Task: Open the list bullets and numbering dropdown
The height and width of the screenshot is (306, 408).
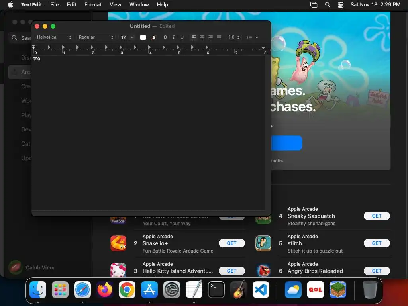Action: tap(252, 37)
